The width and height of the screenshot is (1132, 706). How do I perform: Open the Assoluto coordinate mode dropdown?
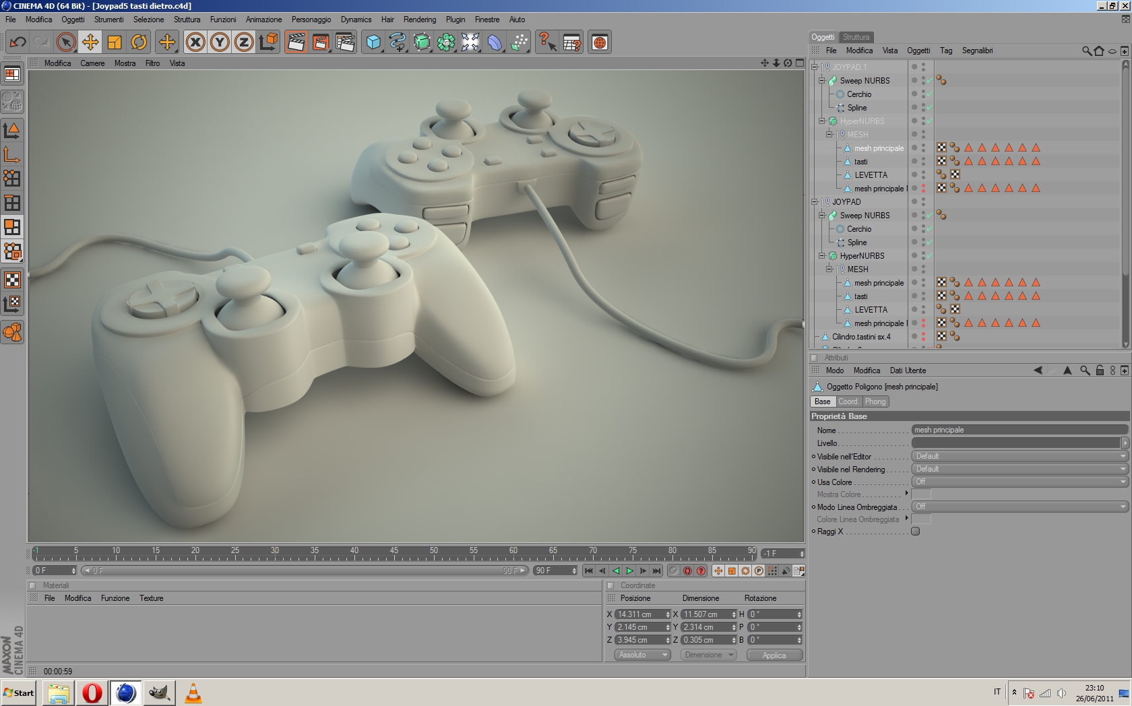(x=642, y=655)
